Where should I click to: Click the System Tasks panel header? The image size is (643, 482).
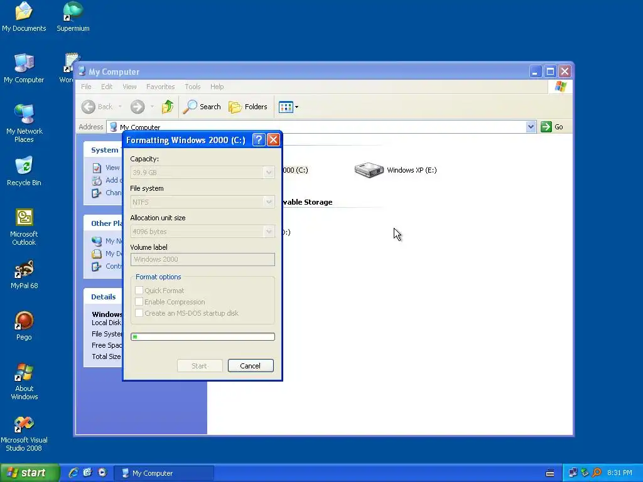coord(103,150)
